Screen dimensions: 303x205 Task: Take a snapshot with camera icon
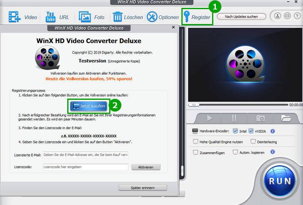click(260, 118)
